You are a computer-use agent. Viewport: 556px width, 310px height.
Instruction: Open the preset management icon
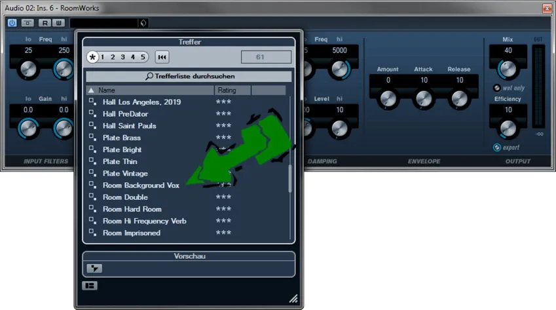(x=143, y=23)
